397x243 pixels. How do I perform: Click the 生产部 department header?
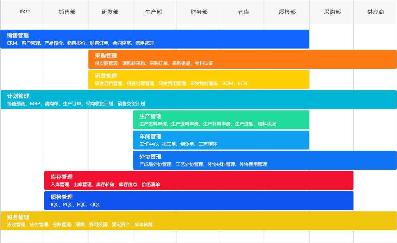tap(154, 12)
